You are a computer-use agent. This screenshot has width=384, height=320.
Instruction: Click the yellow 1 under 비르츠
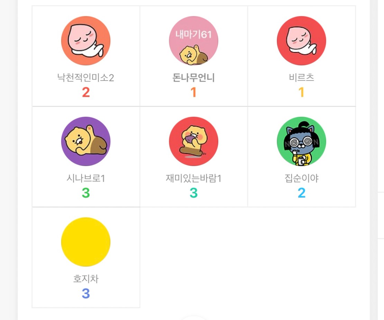click(301, 92)
